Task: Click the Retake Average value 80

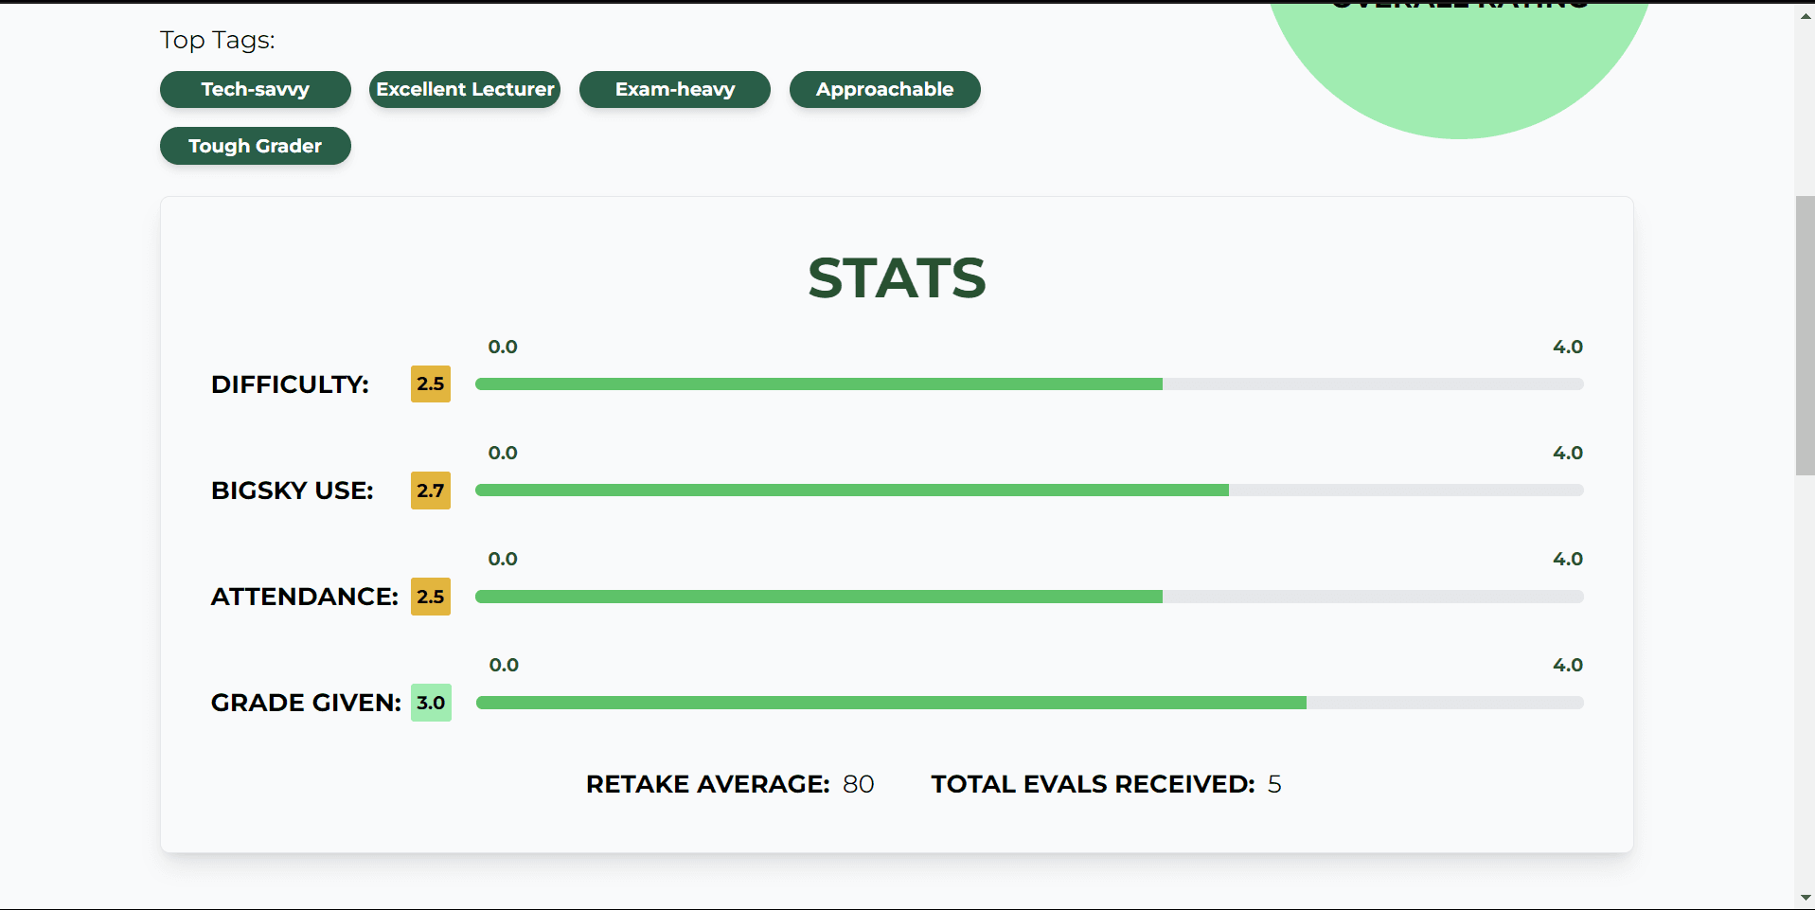Action: click(860, 783)
